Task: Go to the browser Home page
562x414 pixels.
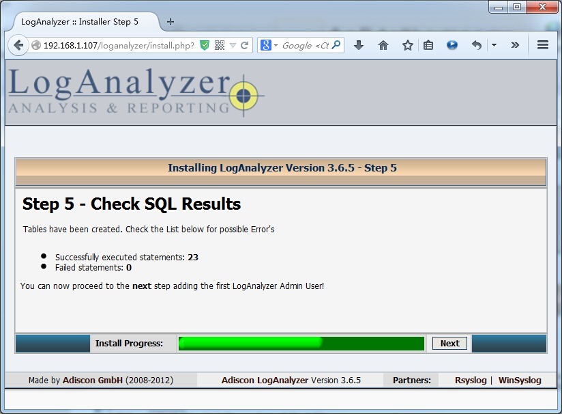Action: tap(383, 44)
